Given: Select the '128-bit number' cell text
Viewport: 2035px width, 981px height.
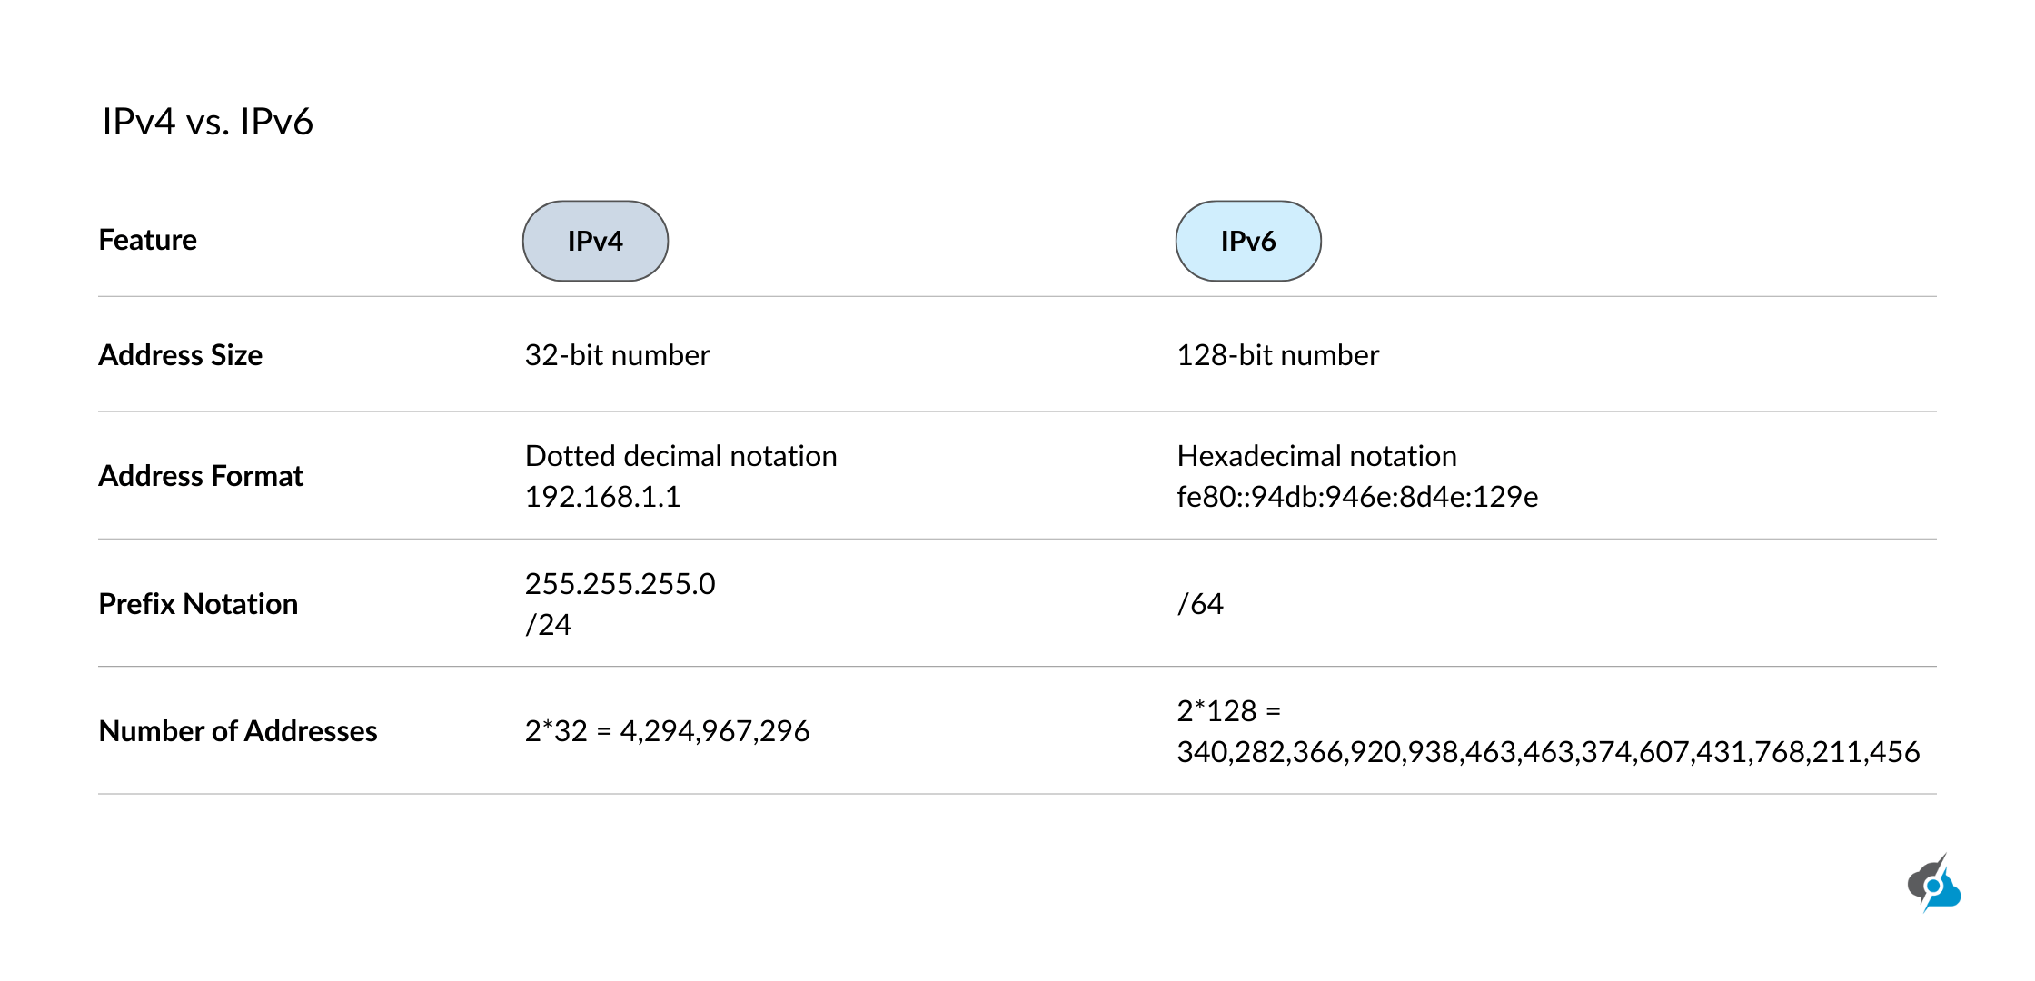Looking at the screenshot, I should click(x=1277, y=355).
